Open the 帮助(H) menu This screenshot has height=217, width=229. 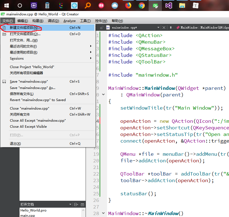click(x=117, y=21)
